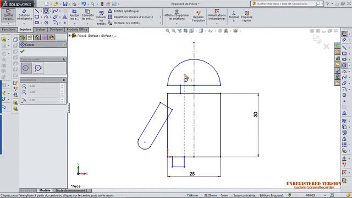Image resolution: width=352 pixels, height=198 pixels.
Task: Open the DimXpert tab
Action: pyautogui.click(x=56, y=29)
